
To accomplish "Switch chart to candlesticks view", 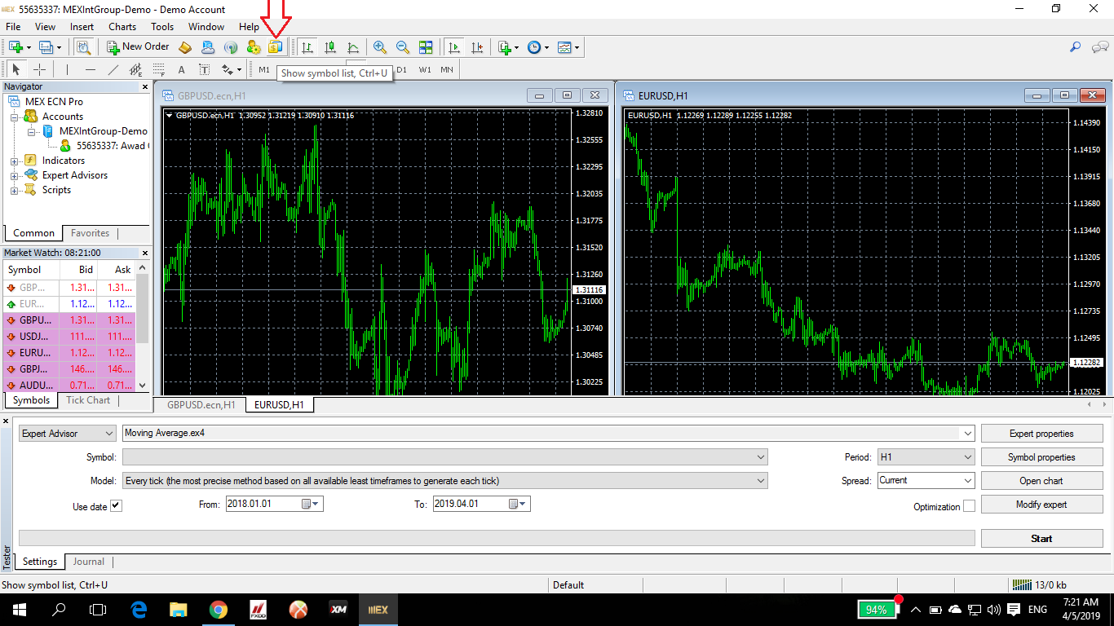I will pos(330,47).
